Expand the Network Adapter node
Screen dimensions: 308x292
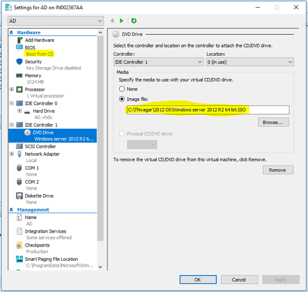pyautogui.click(x=12, y=154)
